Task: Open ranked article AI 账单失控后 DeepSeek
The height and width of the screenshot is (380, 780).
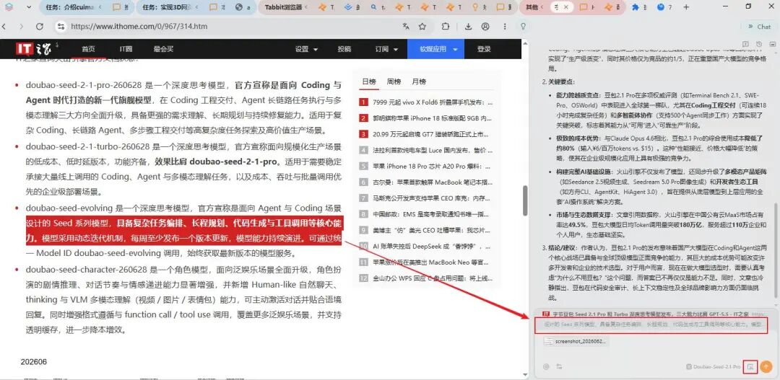Action: point(433,246)
